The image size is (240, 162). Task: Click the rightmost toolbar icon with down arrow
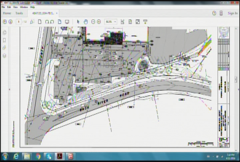(x=145, y=22)
